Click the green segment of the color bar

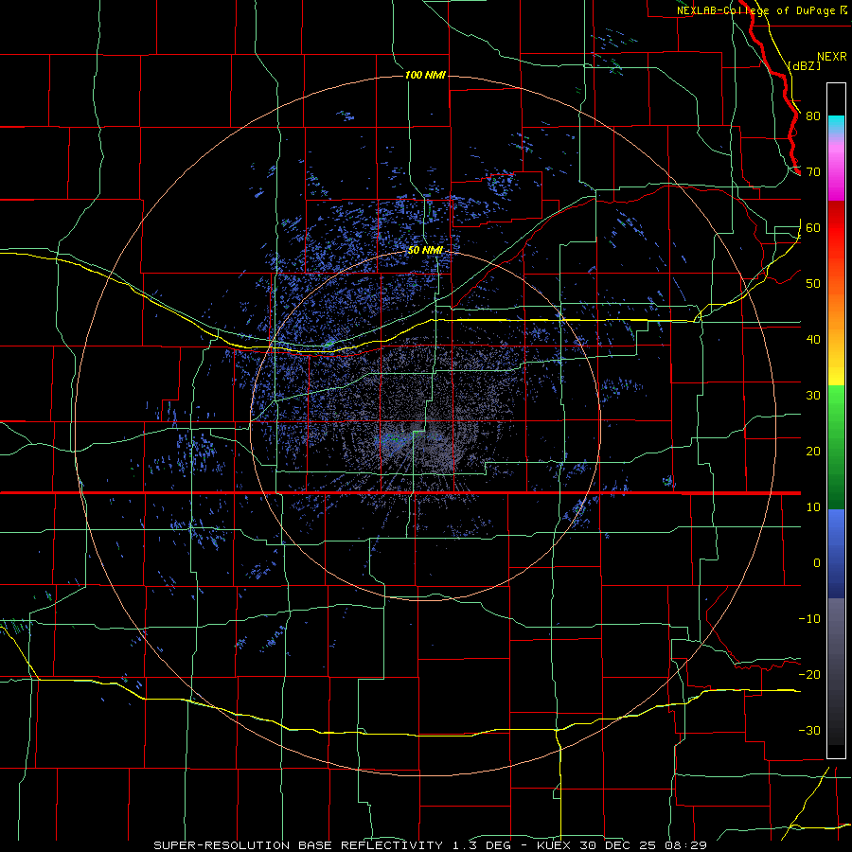pos(836,447)
